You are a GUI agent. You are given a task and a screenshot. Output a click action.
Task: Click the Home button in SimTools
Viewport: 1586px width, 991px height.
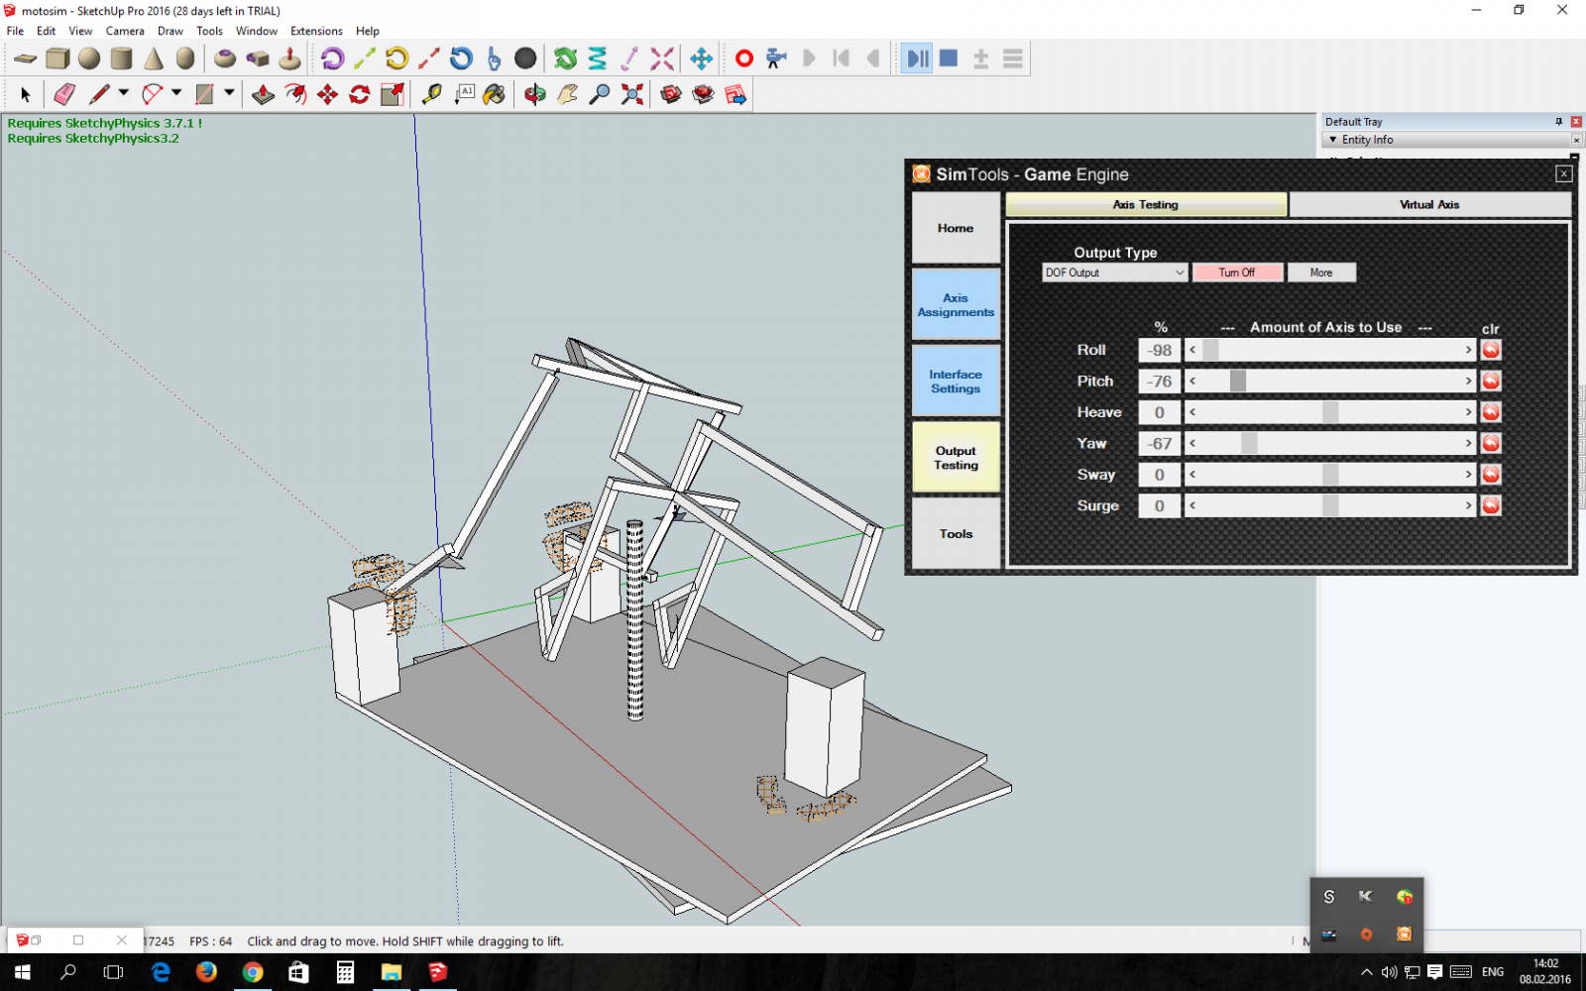point(956,228)
